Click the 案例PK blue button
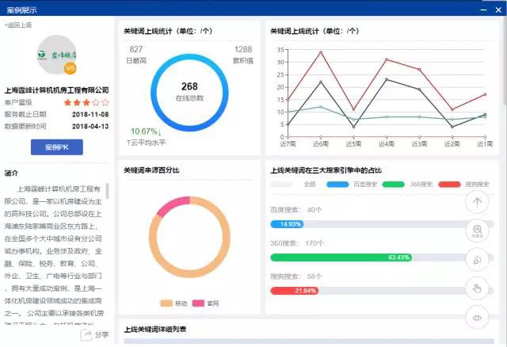Viewport: 507px width, 347px height. 56,147
